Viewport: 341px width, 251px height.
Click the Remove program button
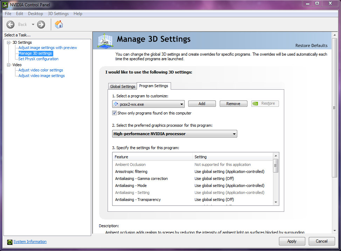(x=233, y=104)
